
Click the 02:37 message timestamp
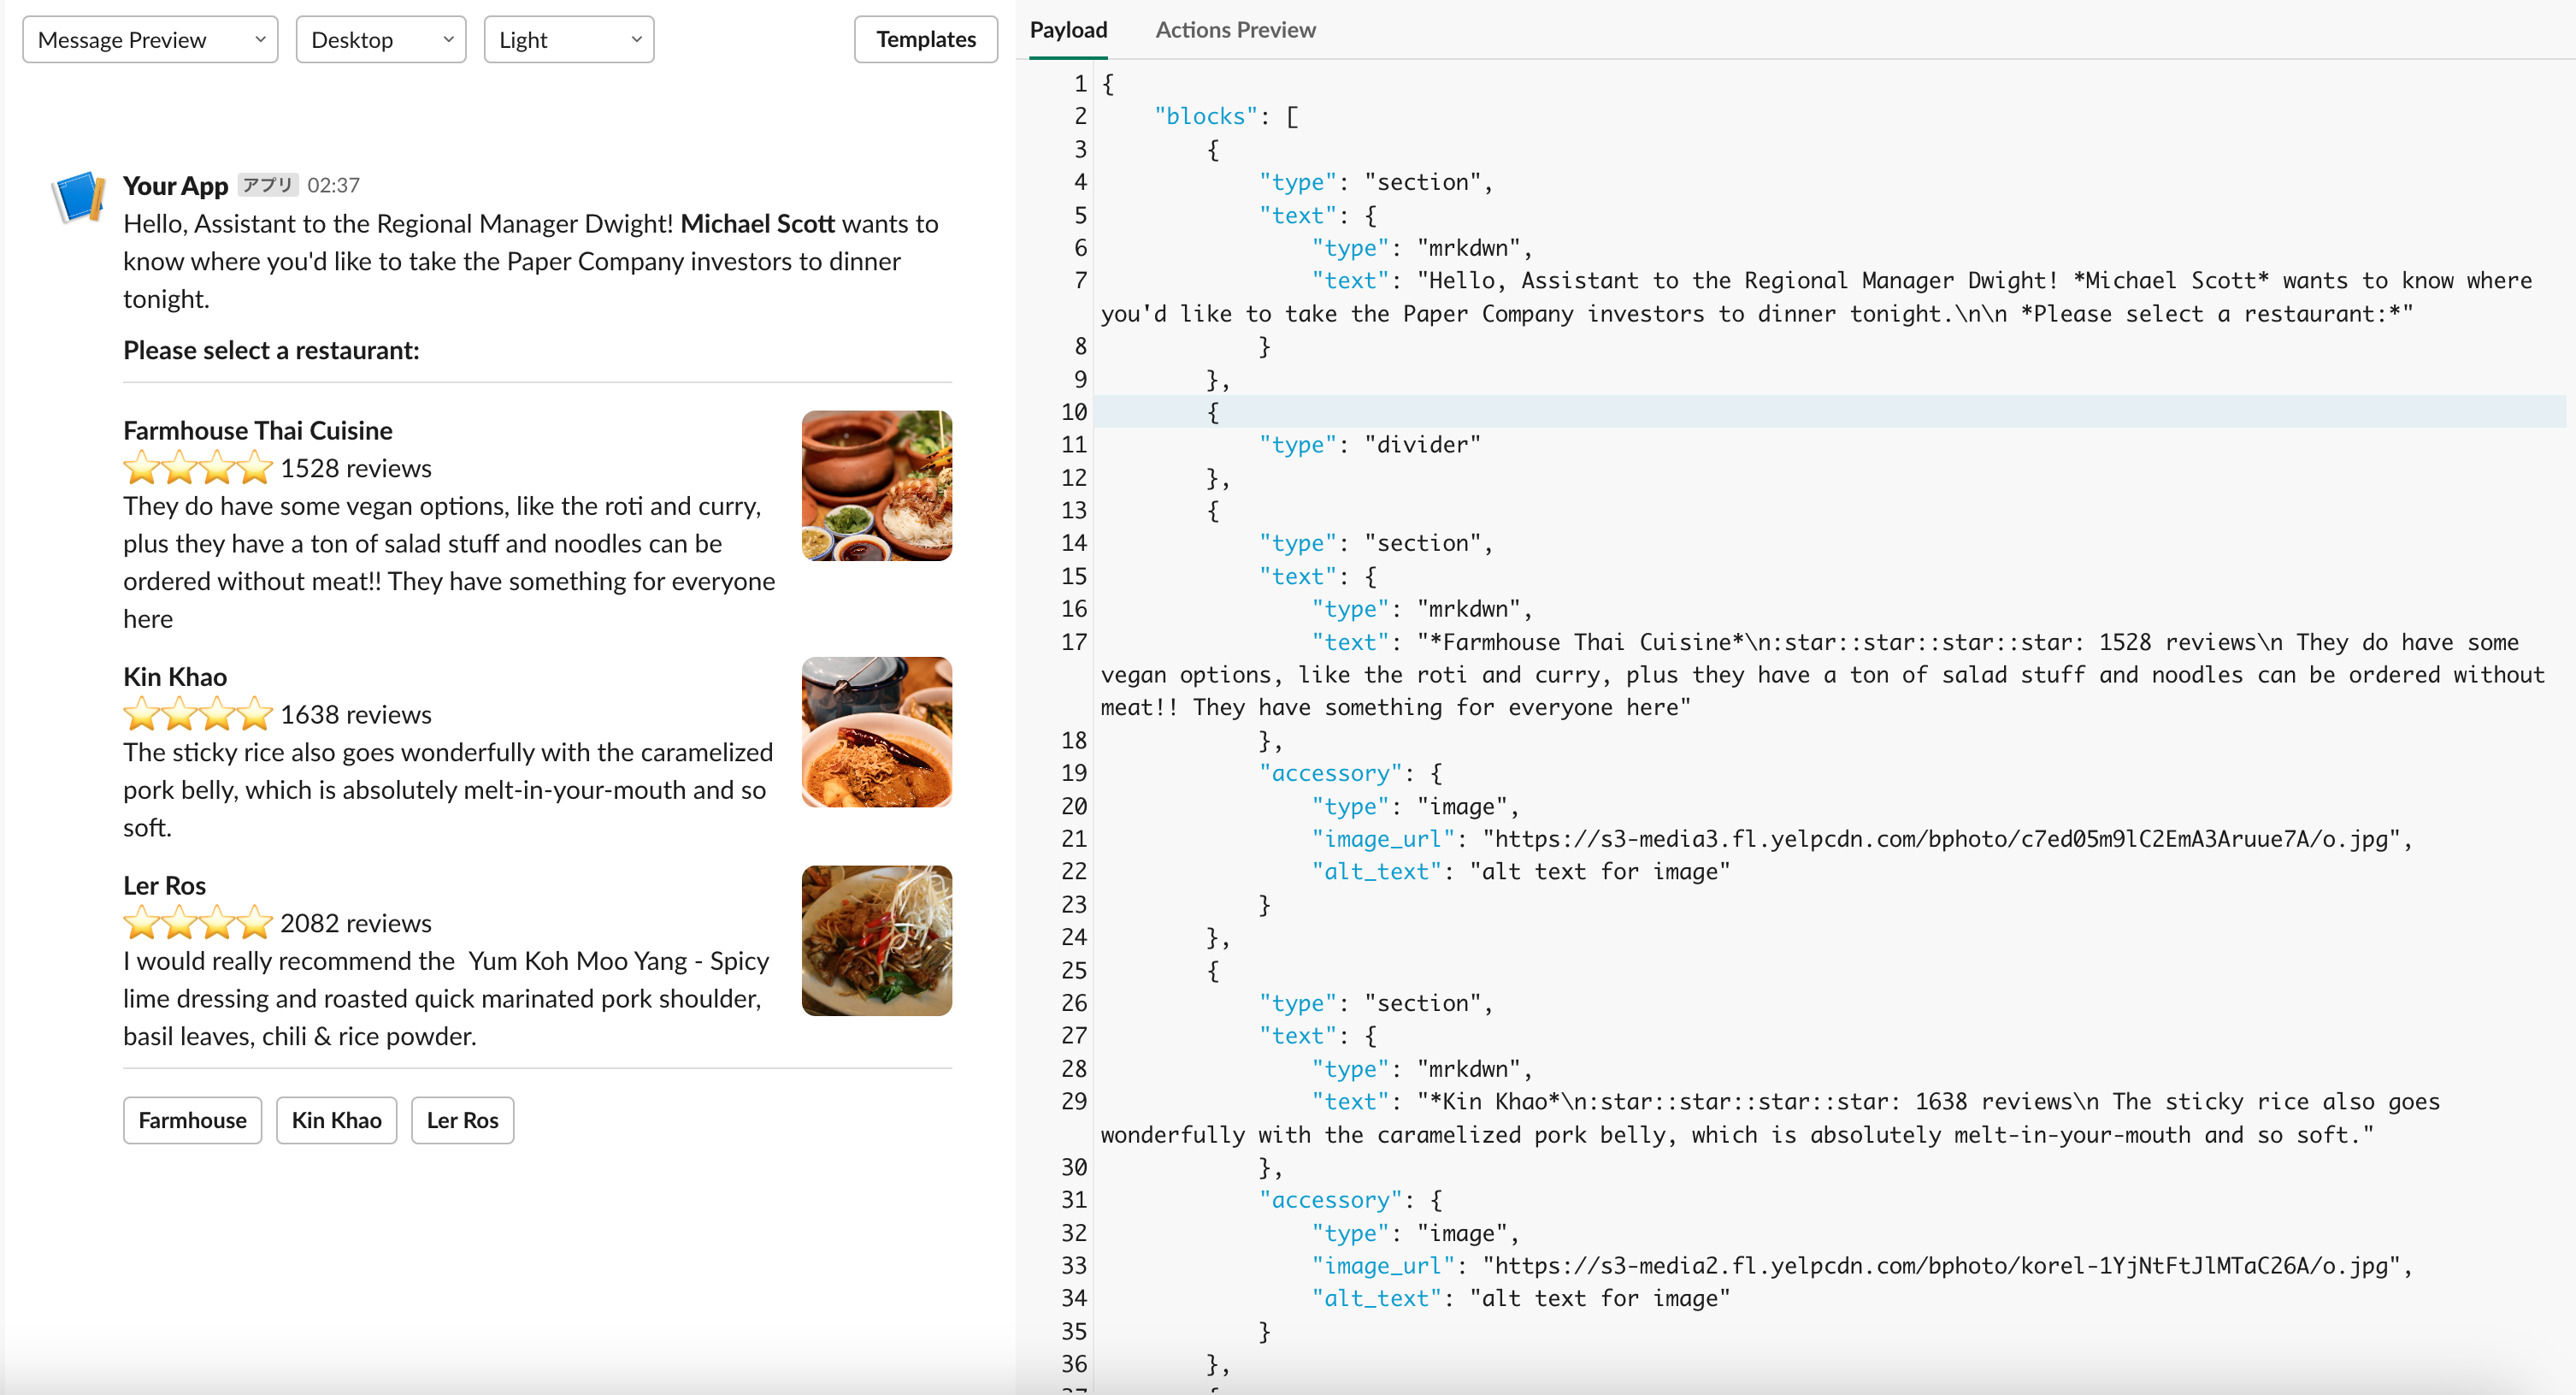[x=333, y=185]
